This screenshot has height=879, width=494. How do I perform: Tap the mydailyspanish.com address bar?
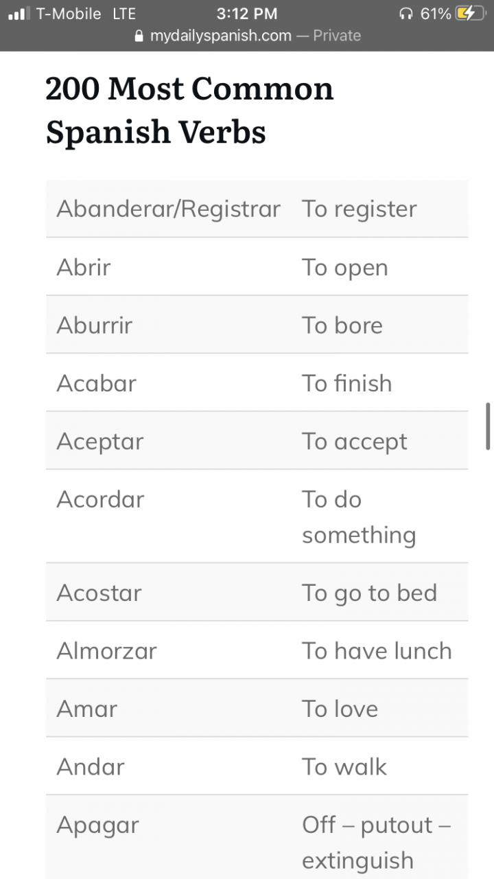click(247, 36)
